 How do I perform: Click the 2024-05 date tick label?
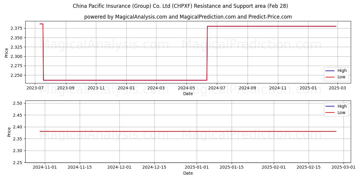186,88
